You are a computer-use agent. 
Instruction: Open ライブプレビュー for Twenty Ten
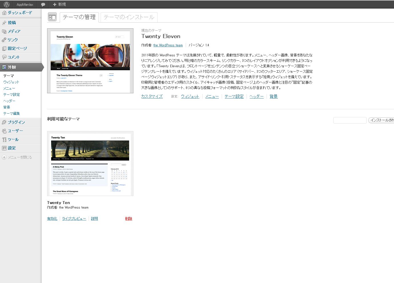[x=74, y=219]
